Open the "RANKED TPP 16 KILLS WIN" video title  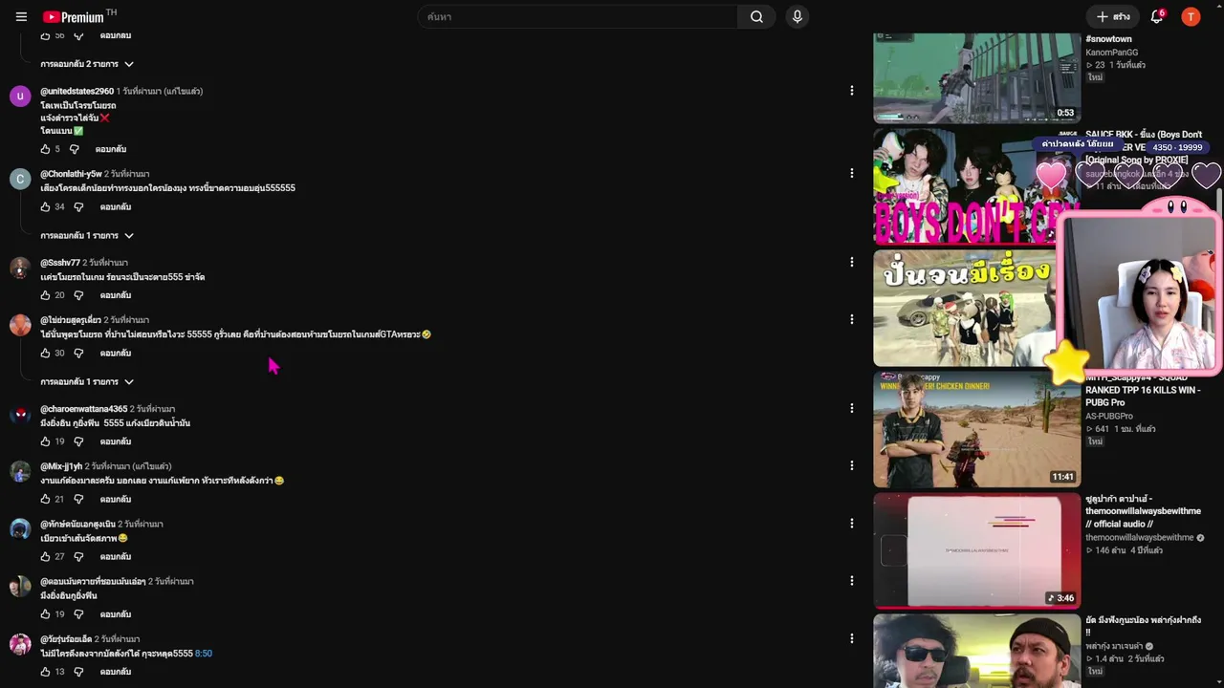pos(1143,390)
